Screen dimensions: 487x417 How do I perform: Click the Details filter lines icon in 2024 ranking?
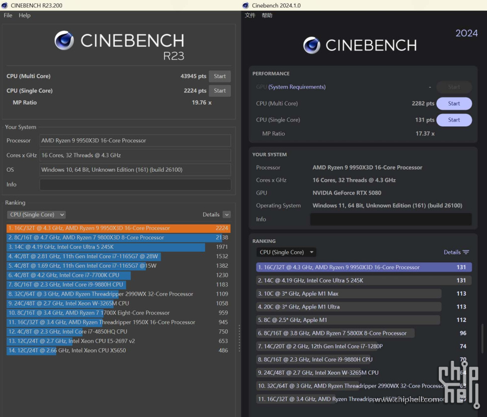point(466,252)
